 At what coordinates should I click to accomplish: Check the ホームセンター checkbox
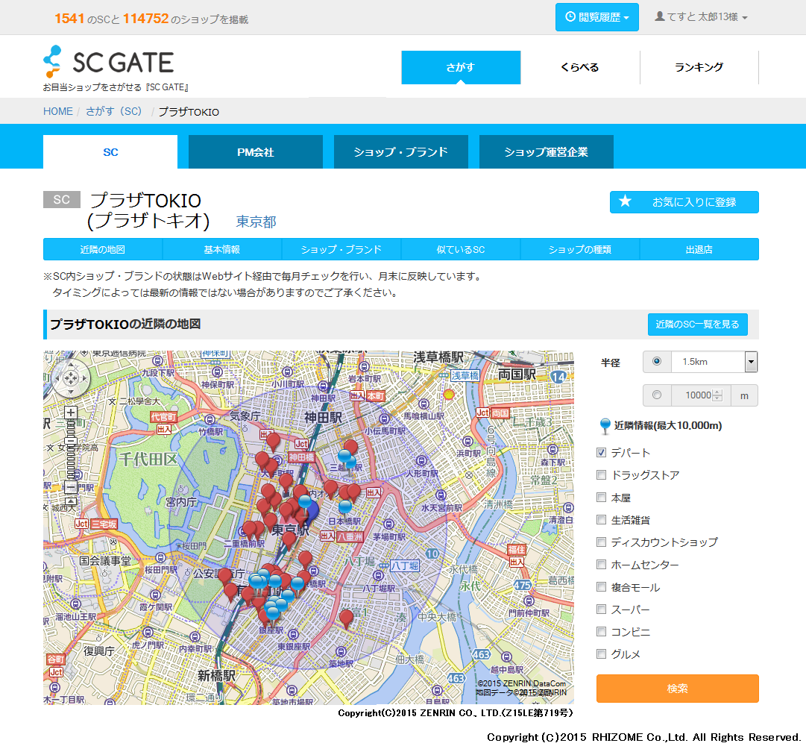click(x=601, y=565)
